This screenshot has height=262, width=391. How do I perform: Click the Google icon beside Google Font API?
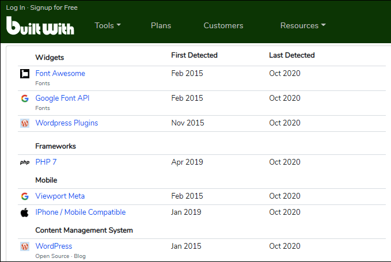(x=25, y=98)
